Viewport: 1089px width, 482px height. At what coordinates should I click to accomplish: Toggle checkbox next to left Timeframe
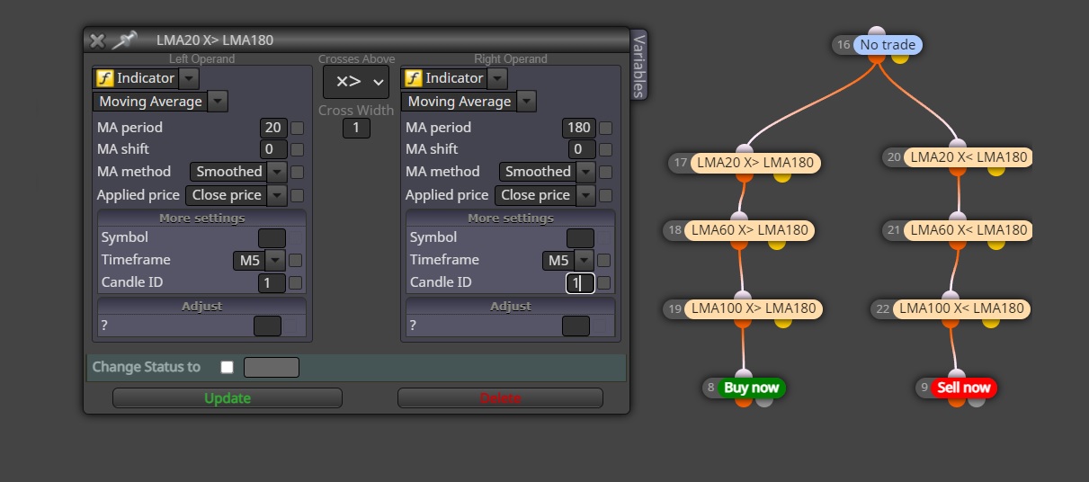tap(295, 260)
